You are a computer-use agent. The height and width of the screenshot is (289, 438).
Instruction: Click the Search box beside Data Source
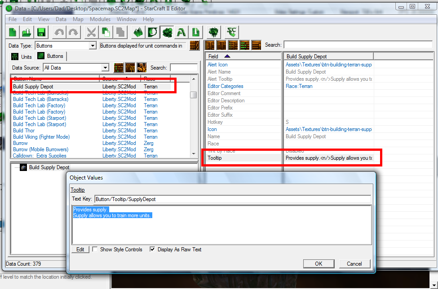[x=184, y=67]
